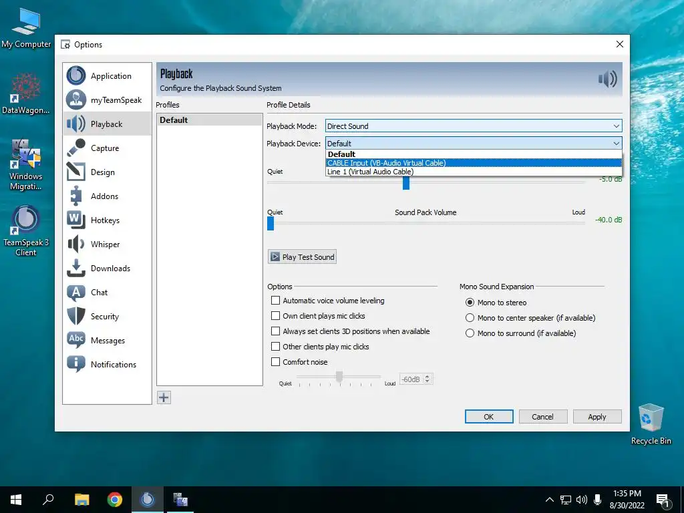Open the notification center icon

tap(662, 500)
